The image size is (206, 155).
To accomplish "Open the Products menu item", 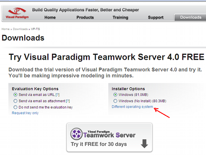I will [85, 17].
